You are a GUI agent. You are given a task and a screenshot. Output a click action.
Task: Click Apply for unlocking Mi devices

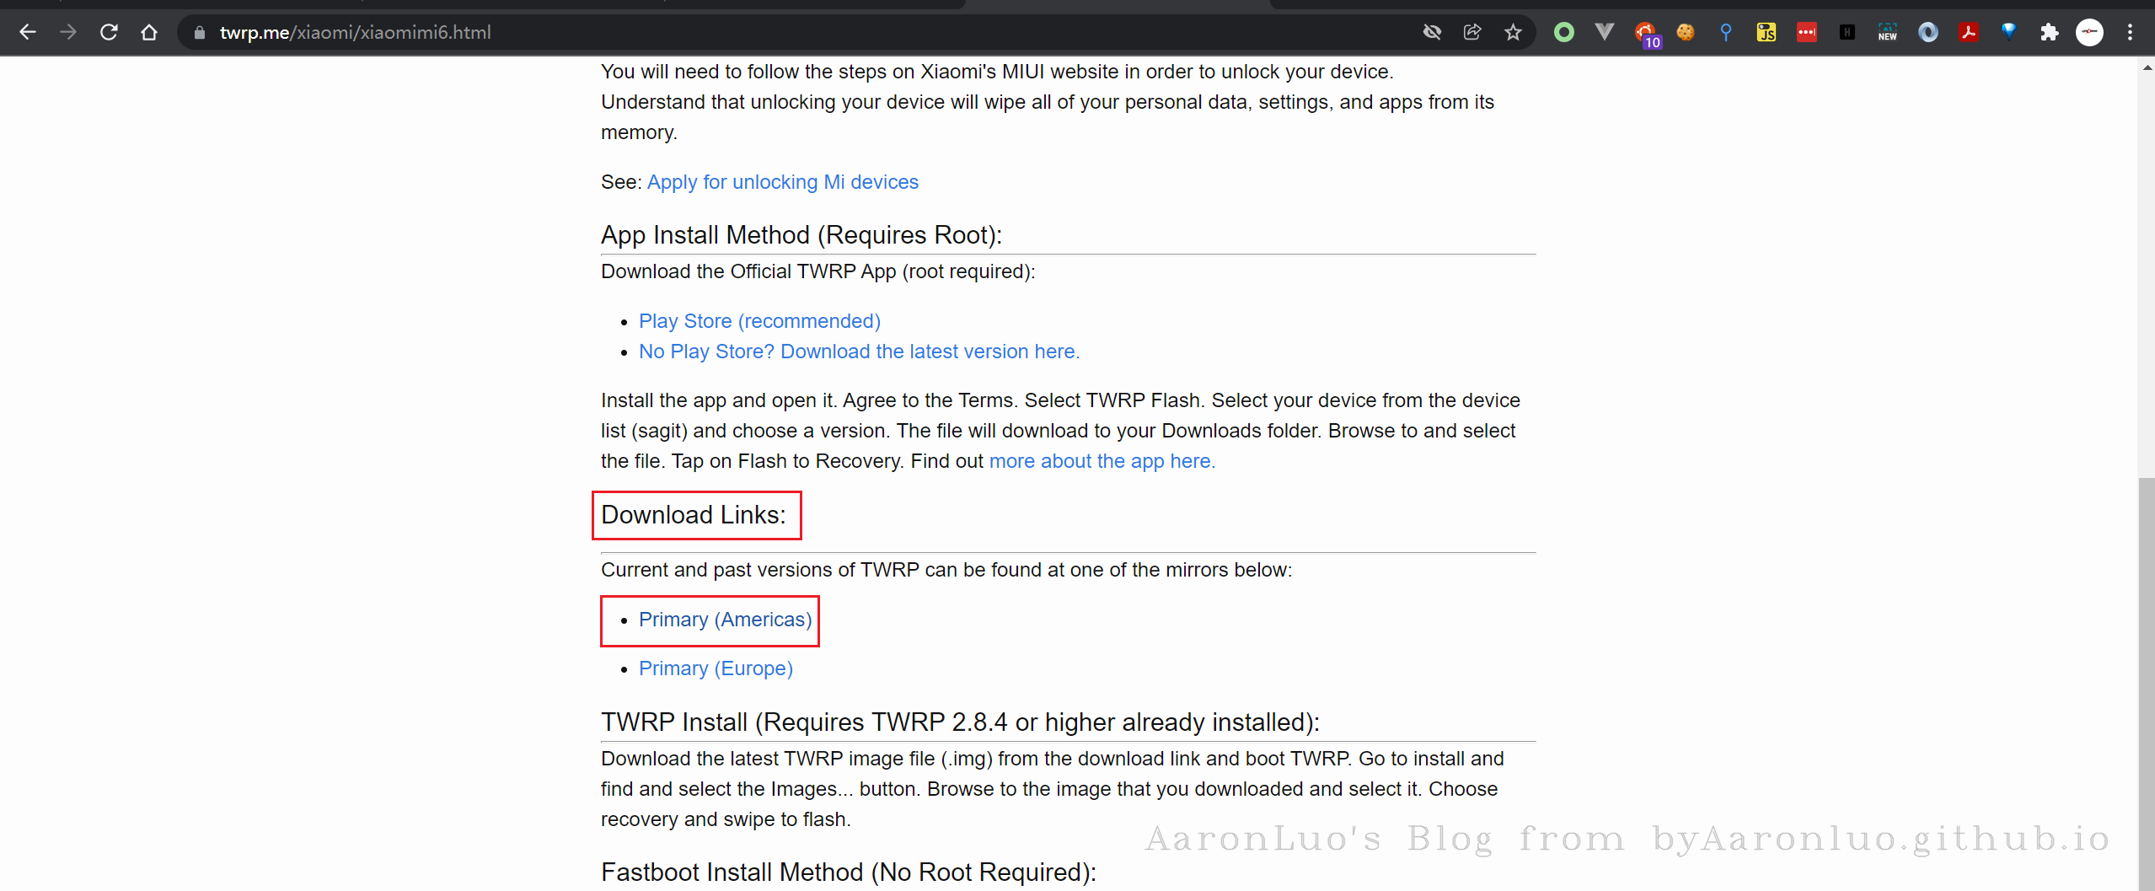pyautogui.click(x=782, y=182)
